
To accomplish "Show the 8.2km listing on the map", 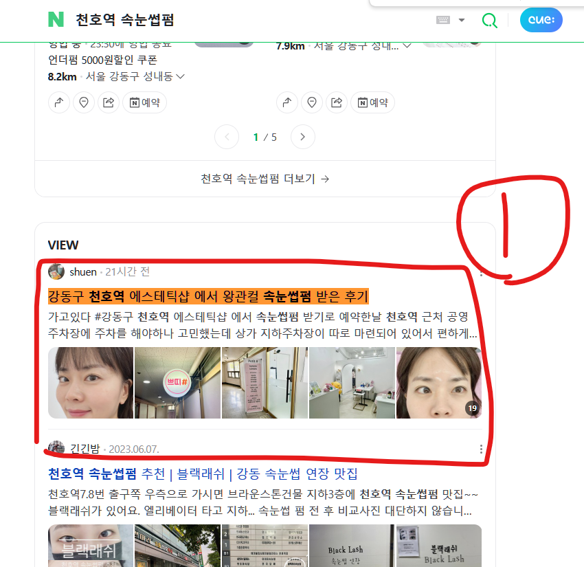I will pos(84,102).
